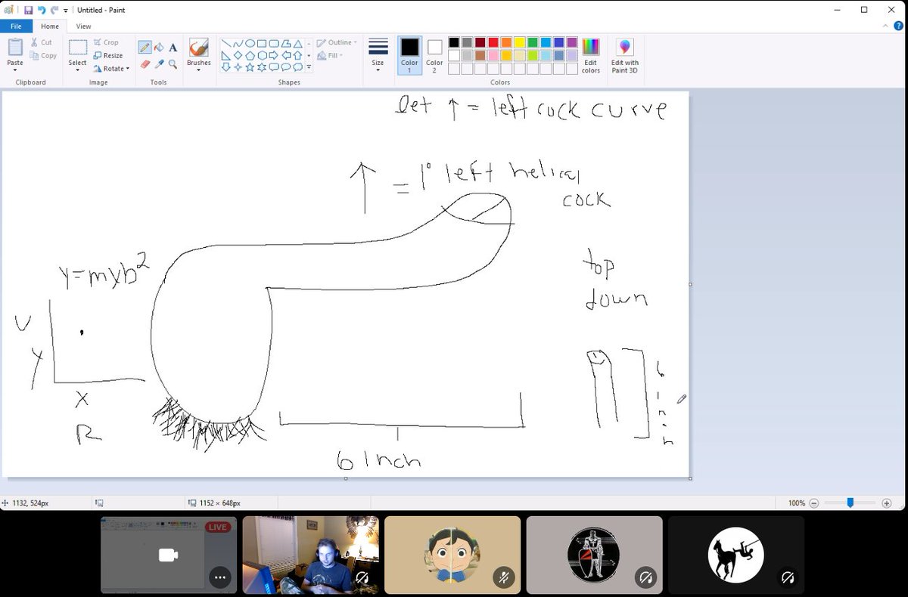
Task: Select Color 1 swatch box
Action: pos(409,54)
